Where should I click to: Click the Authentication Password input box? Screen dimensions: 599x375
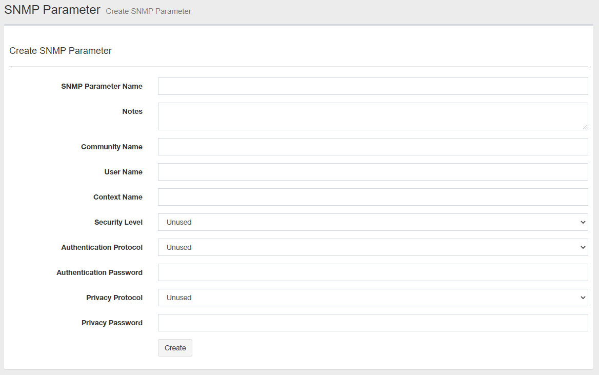[373, 272]
